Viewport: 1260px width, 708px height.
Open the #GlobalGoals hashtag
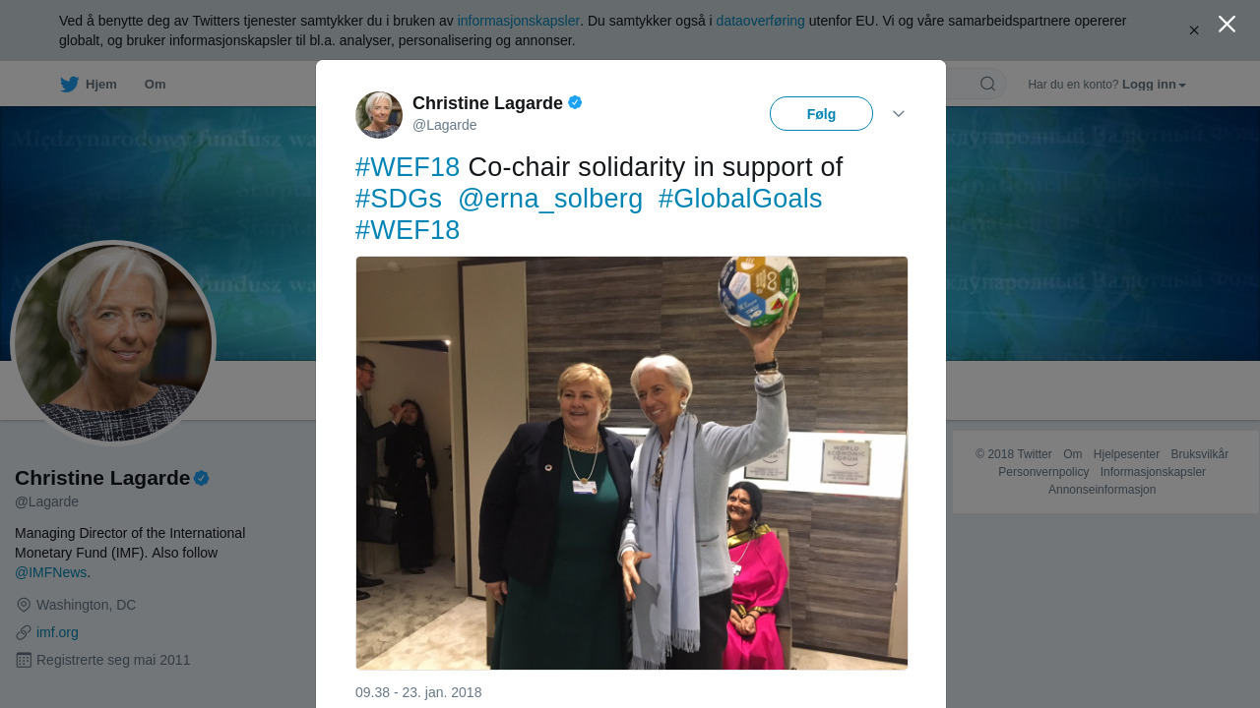740,199
